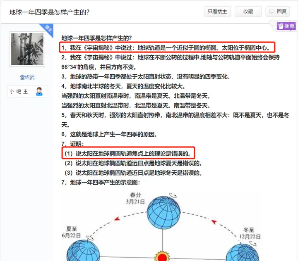Click the 回复 button
Image resolution: width=298 pixels, height=261 pixels.
coord(278,12)
